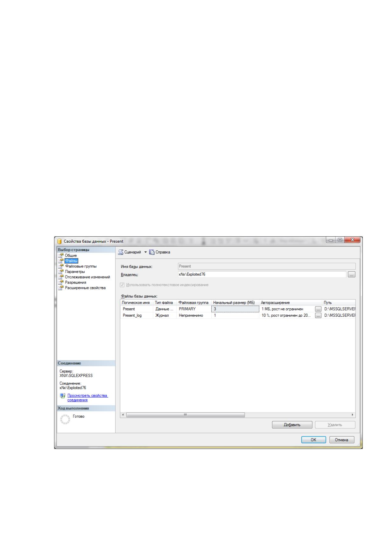The image size is (379, 537).
Task: Open the Разрешения page icon
Action: point(61,283)
